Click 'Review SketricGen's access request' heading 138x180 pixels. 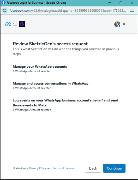click(50, 44)
